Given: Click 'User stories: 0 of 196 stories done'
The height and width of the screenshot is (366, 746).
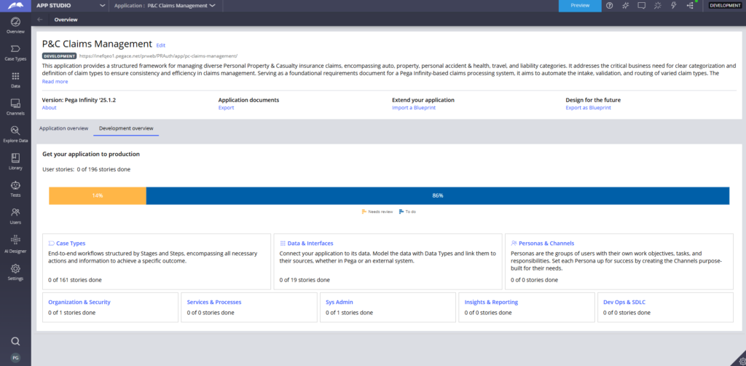Looking at the screenshot, I should 86,169.
